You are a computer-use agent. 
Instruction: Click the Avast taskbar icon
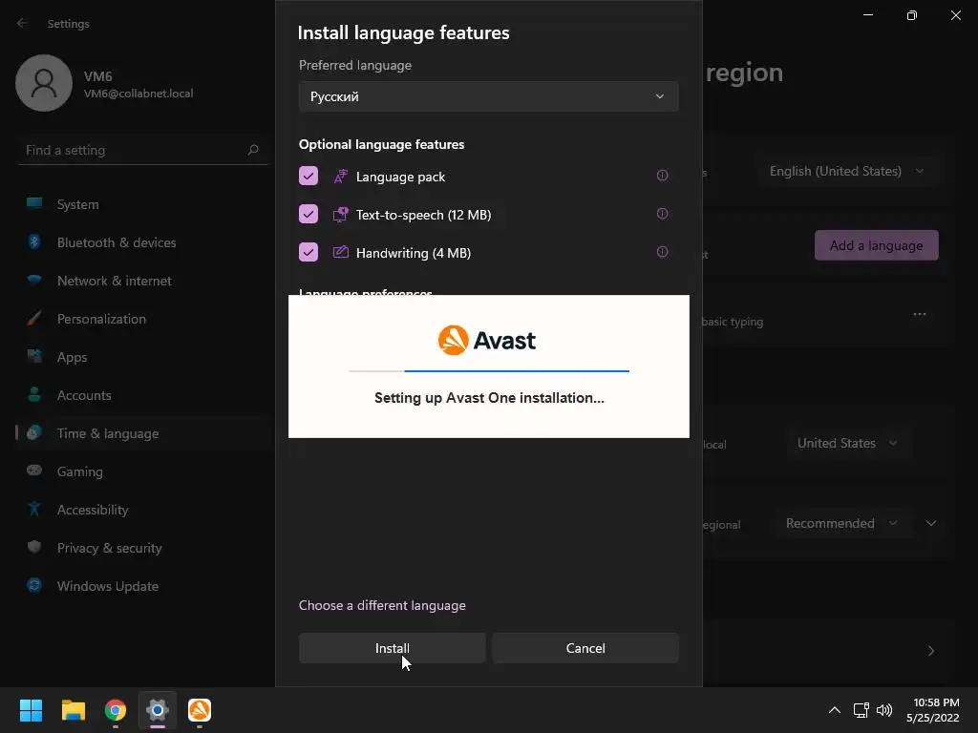[x=200, y=710]
